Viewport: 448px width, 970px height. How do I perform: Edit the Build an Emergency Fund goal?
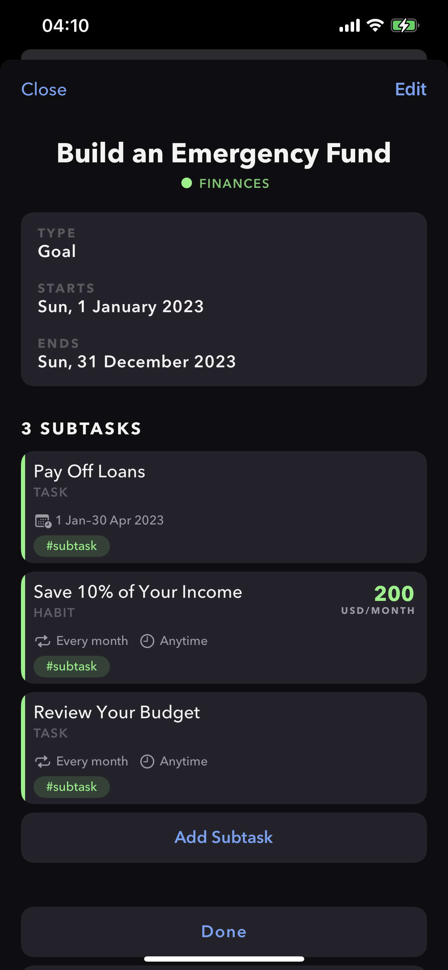click(410, 90)
